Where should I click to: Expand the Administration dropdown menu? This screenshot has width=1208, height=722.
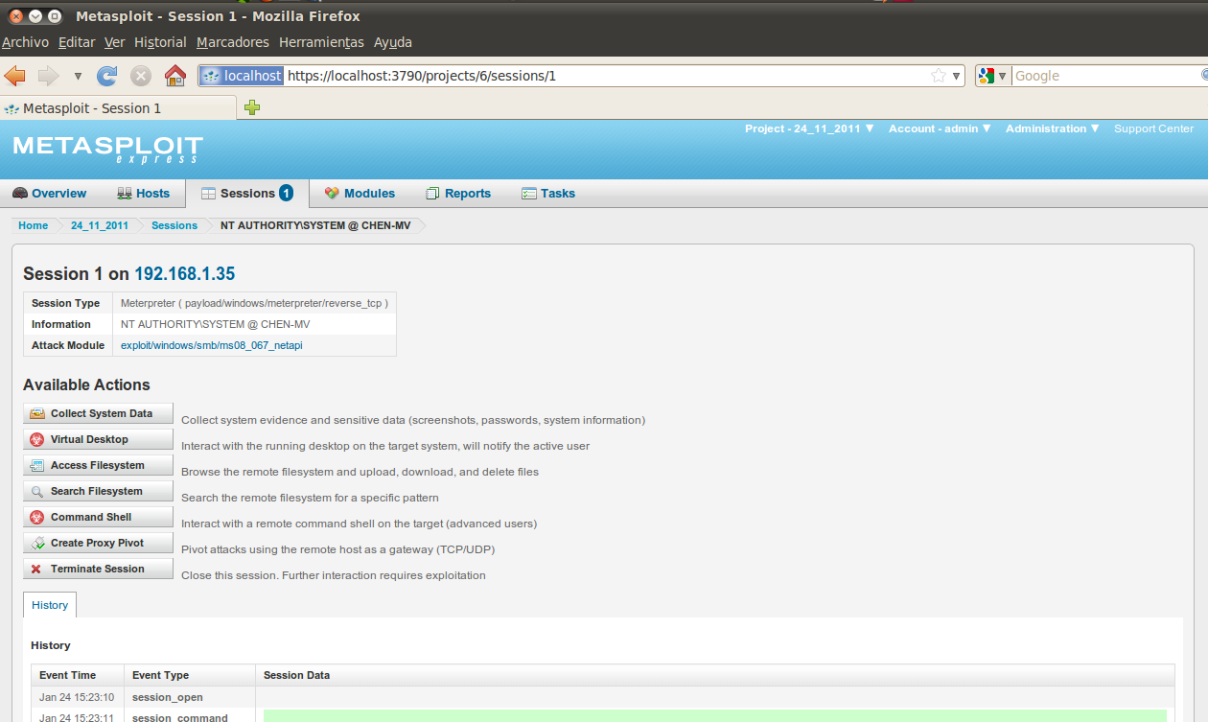(x=1051, y=128)
